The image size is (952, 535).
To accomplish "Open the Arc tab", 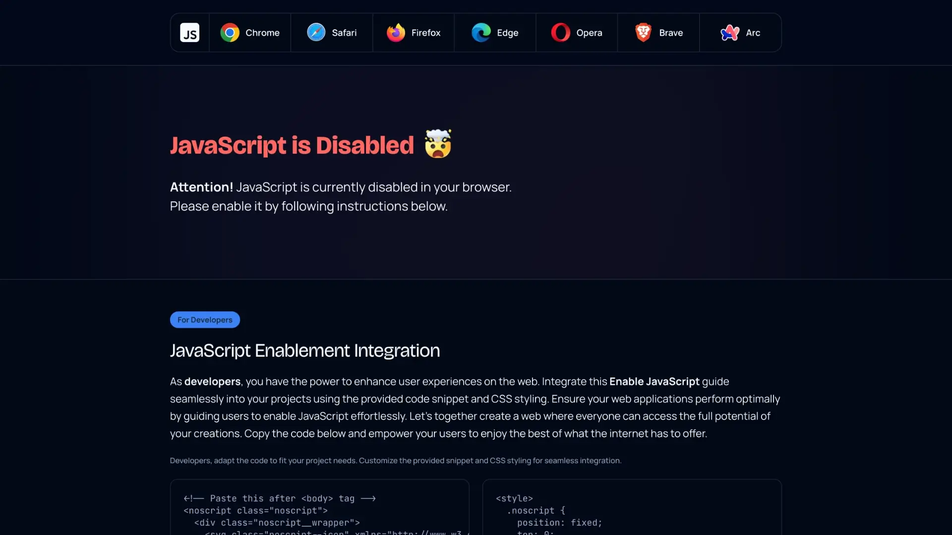I will [x=740, y=32].
